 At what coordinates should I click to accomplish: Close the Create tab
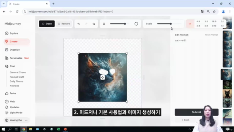(x=47, y=4)
